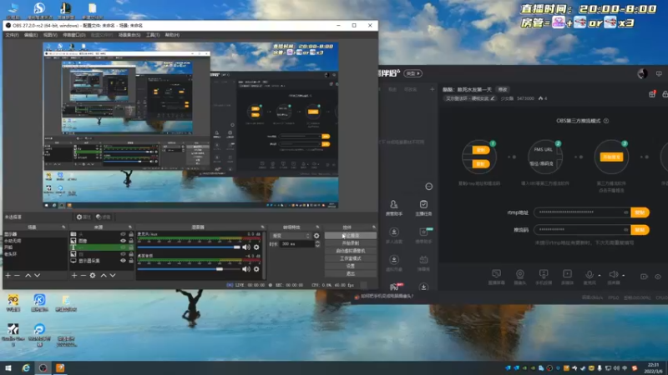Move source up in Sources panel
The width and height of the screenshot is (668, 375).
[104, 276]
